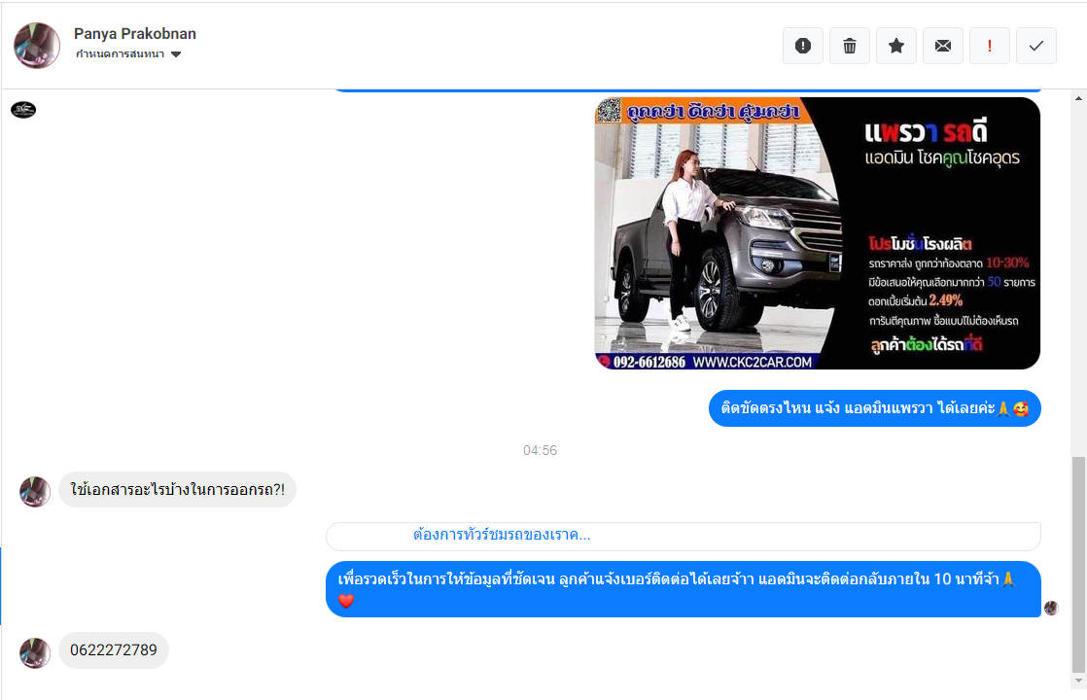Open the ต้องการทัวร์ชมรถของเราค... reply link
Screen dimensions: 1087x700
(502, 535)
